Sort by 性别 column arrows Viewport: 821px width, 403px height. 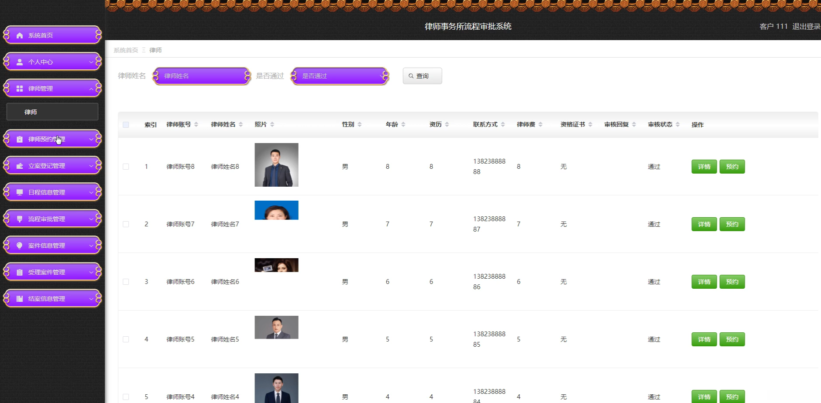360,124
